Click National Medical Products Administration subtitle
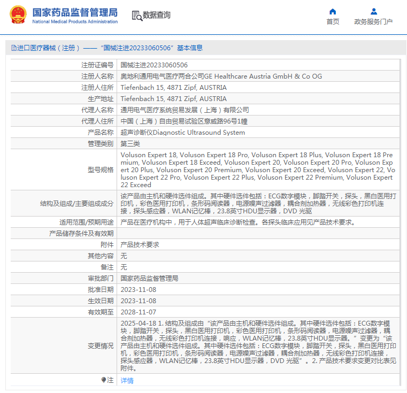Image resolution: width=407 pixels, height=393 pixels. [75, 21]
